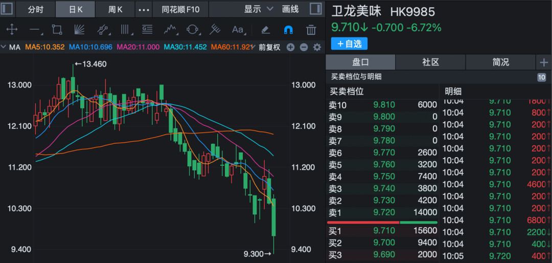The width and height of the screenshot is (552, 263).
Task: Select the rectangle shape tool
Action: coord(57,30)
